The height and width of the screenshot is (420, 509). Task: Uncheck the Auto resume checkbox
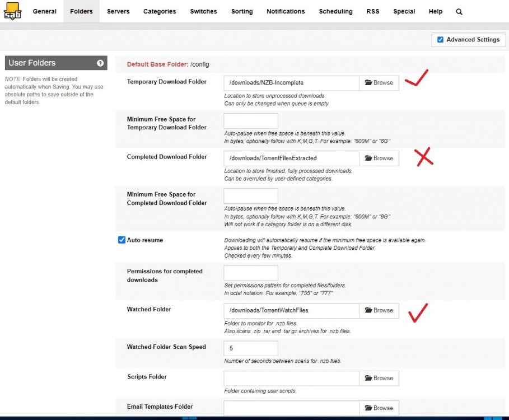[x=122, y=240]
